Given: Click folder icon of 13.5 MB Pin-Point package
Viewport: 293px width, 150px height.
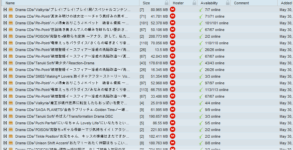Looking at the screenshot, I should point(11,50).
